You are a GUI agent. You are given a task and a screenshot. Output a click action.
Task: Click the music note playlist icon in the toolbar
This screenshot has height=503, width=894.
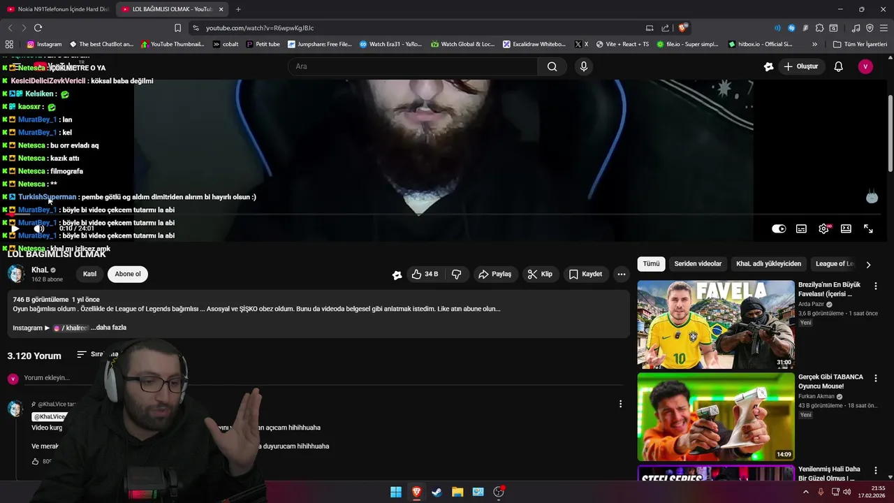point(856,28)
